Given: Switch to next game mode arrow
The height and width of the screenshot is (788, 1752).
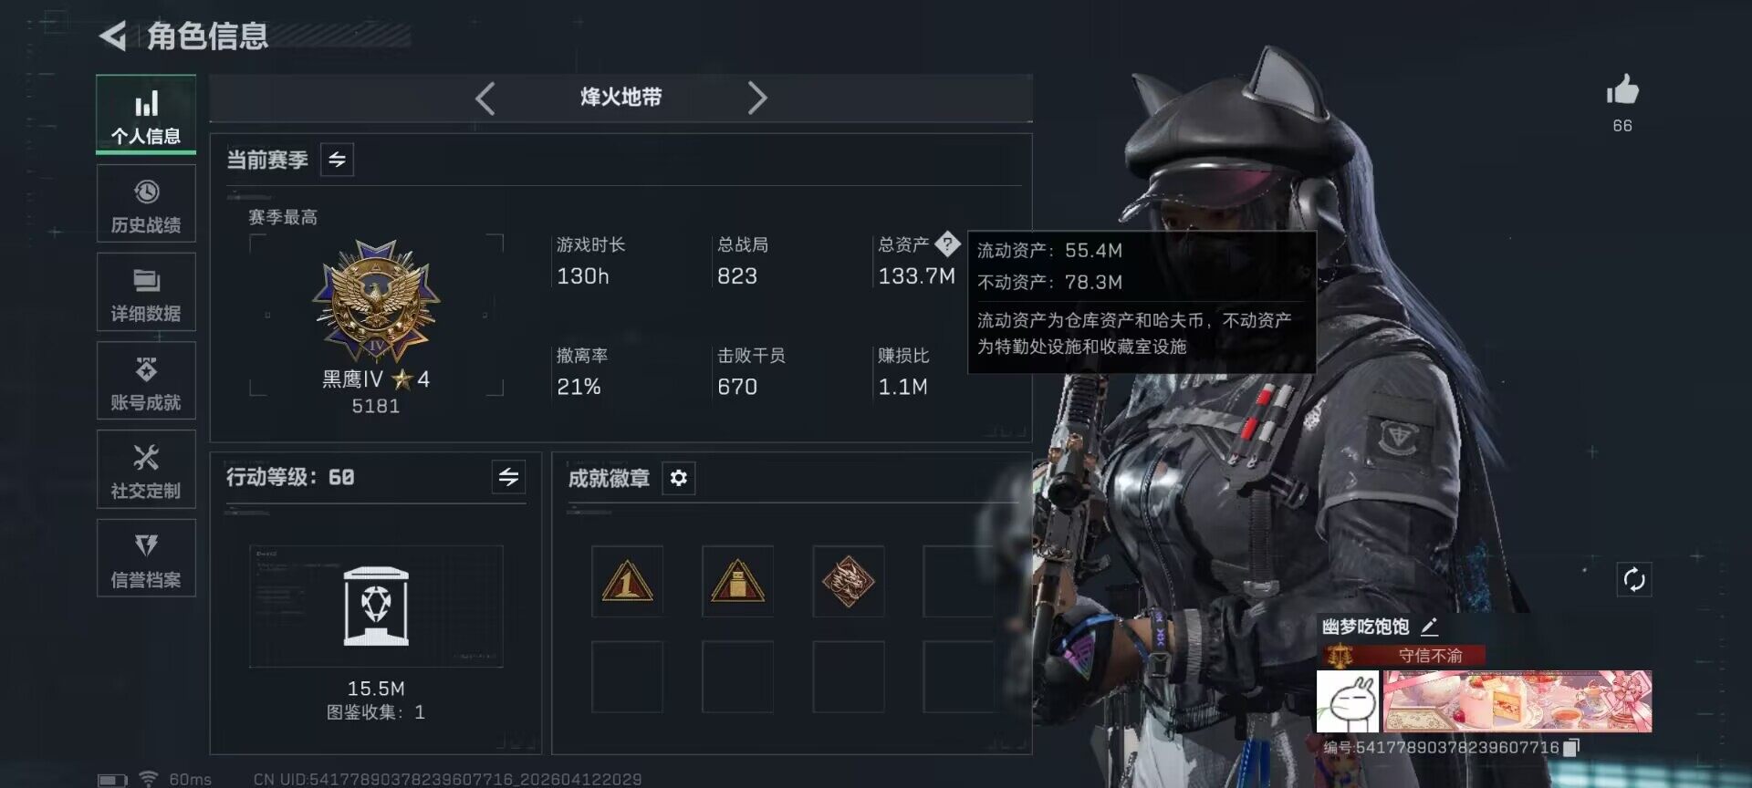Looking at the screenshot, I should (x=757, y=98).
